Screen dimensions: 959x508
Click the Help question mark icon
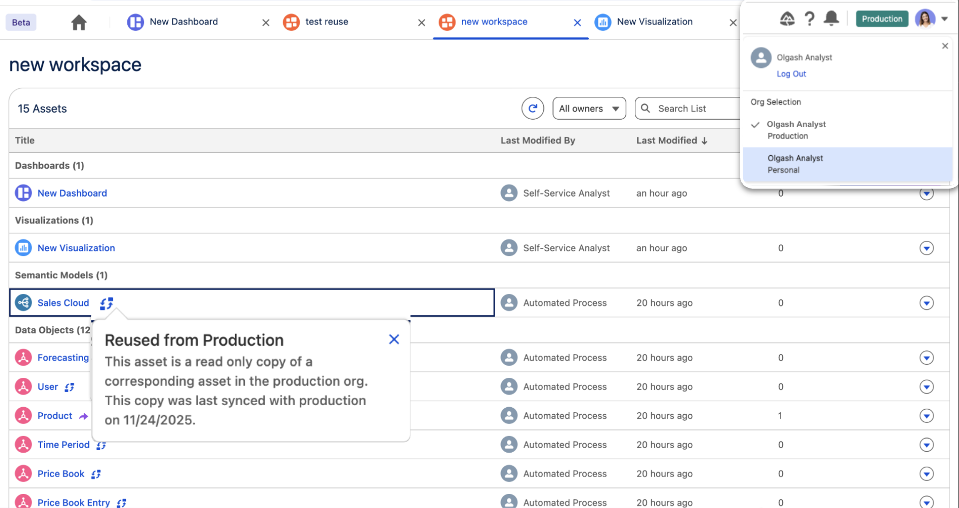809,19
